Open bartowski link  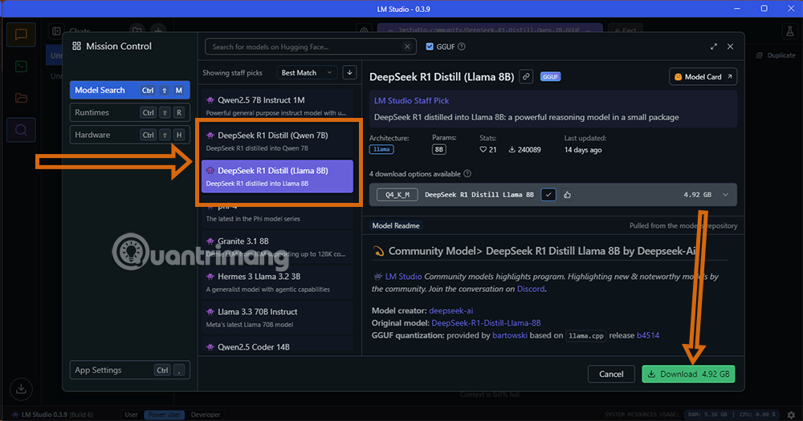510,335
